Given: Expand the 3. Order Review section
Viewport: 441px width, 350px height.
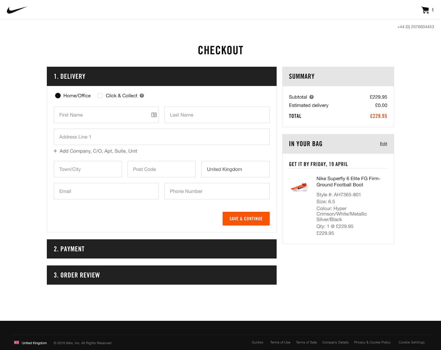Looking at the screenshot, I should pos(162,275).
